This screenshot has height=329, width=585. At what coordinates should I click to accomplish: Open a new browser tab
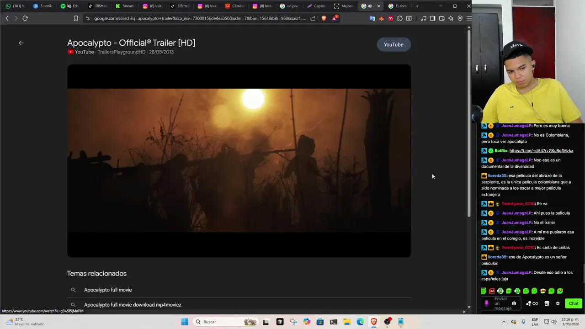click(x=417, y=6)
